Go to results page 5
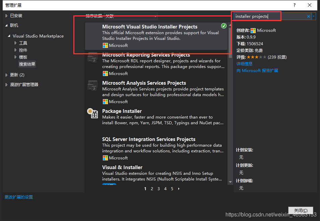Viewport: 320px width, 221px height. click(x=172, y=189)
